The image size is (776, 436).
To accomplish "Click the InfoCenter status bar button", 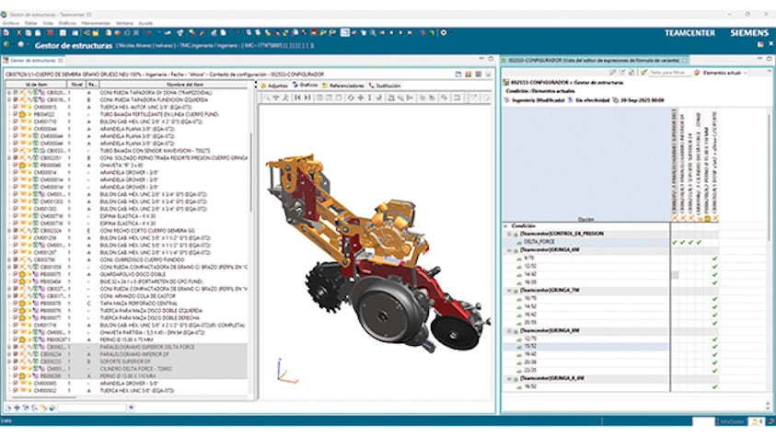I will (x=732, y=421).
